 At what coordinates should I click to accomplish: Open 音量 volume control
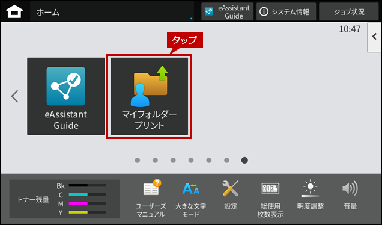pyautogui.click(x=350, y=195)
